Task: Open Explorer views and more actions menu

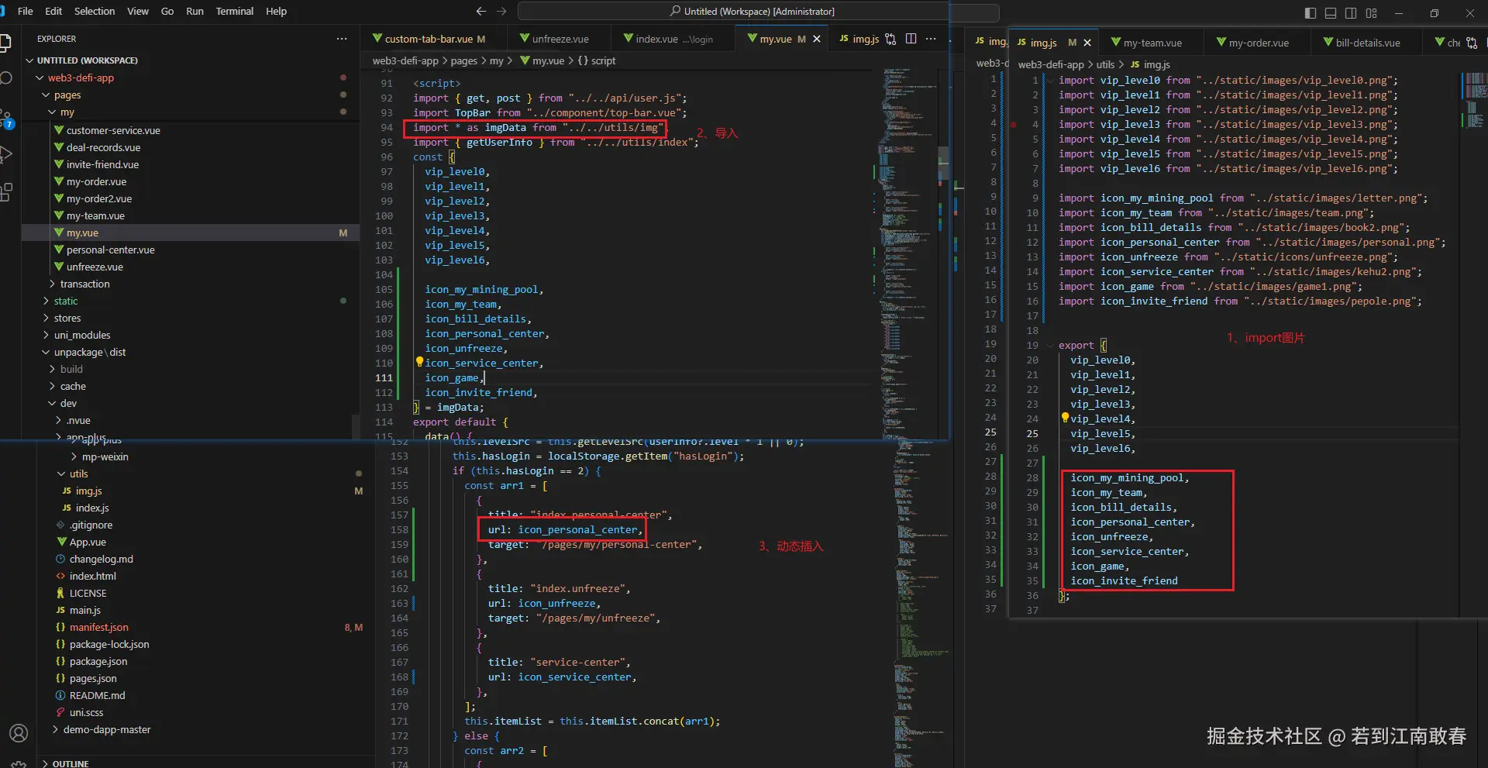Action: [x=342, y=39]
